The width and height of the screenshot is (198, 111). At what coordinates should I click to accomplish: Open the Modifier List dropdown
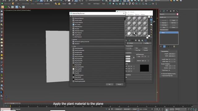pos(169,17)
